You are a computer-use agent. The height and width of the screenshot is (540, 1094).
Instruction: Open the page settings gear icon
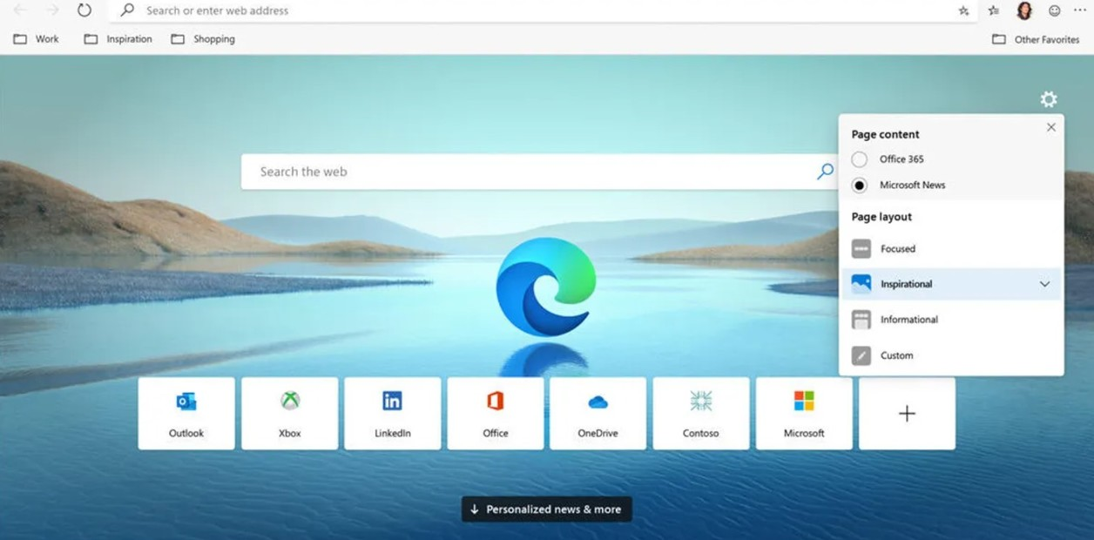click(x=1049, y=99)
